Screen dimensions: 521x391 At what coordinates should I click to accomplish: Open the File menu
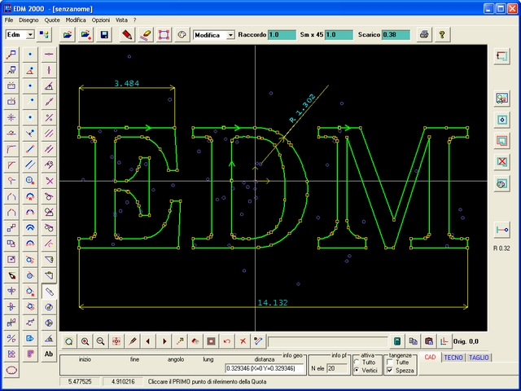pos(9,20)
